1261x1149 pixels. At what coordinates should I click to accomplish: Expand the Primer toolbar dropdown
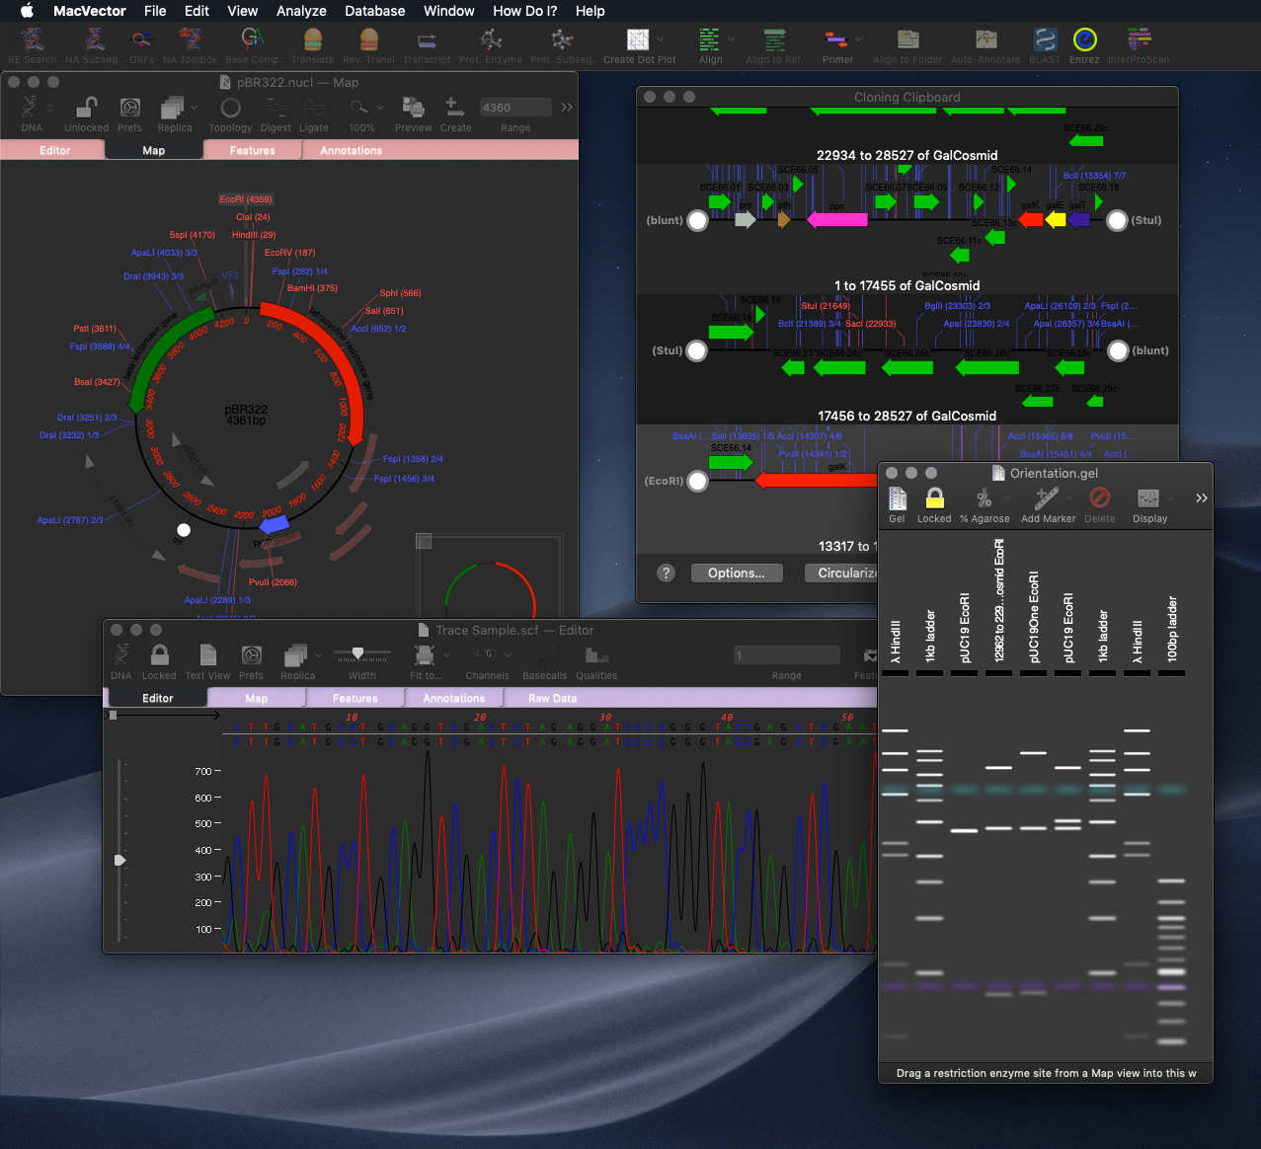pyautogui.click(x=859, y=39)
